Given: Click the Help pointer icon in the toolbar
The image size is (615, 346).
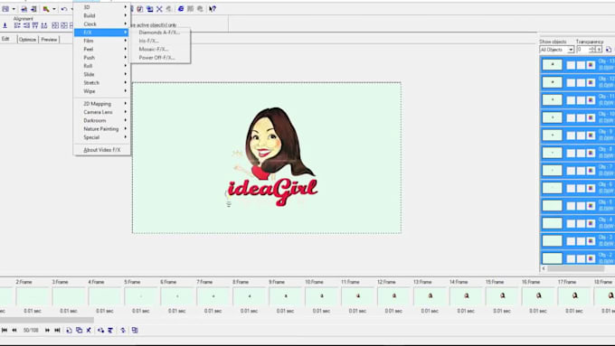Looking at the screenshot, I should (213, 9).
